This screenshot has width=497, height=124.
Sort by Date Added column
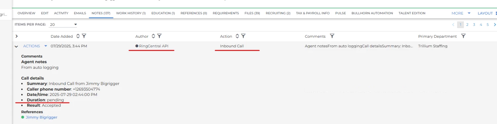(78, 36)
